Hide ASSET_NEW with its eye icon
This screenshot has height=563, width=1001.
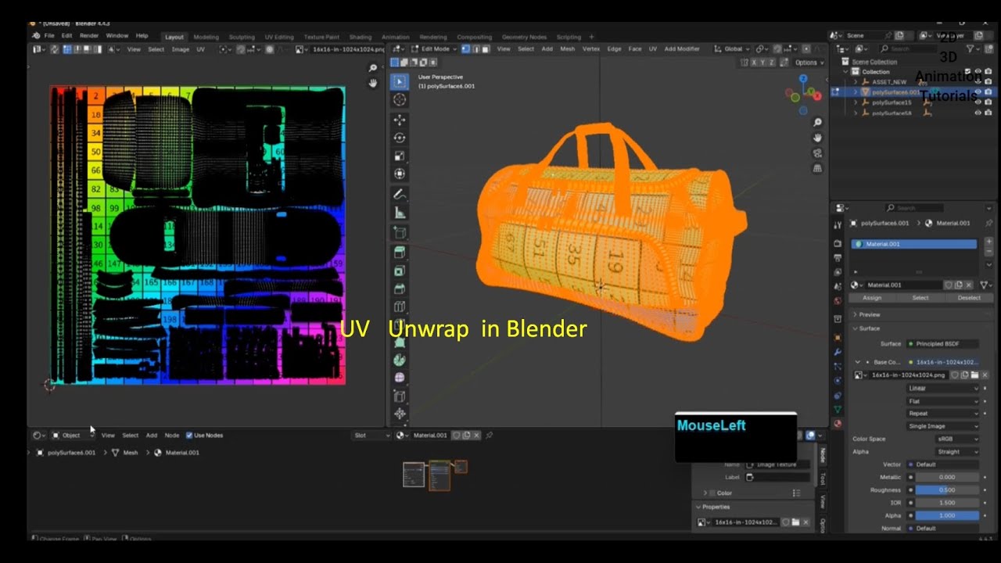(x=978, y=82)
